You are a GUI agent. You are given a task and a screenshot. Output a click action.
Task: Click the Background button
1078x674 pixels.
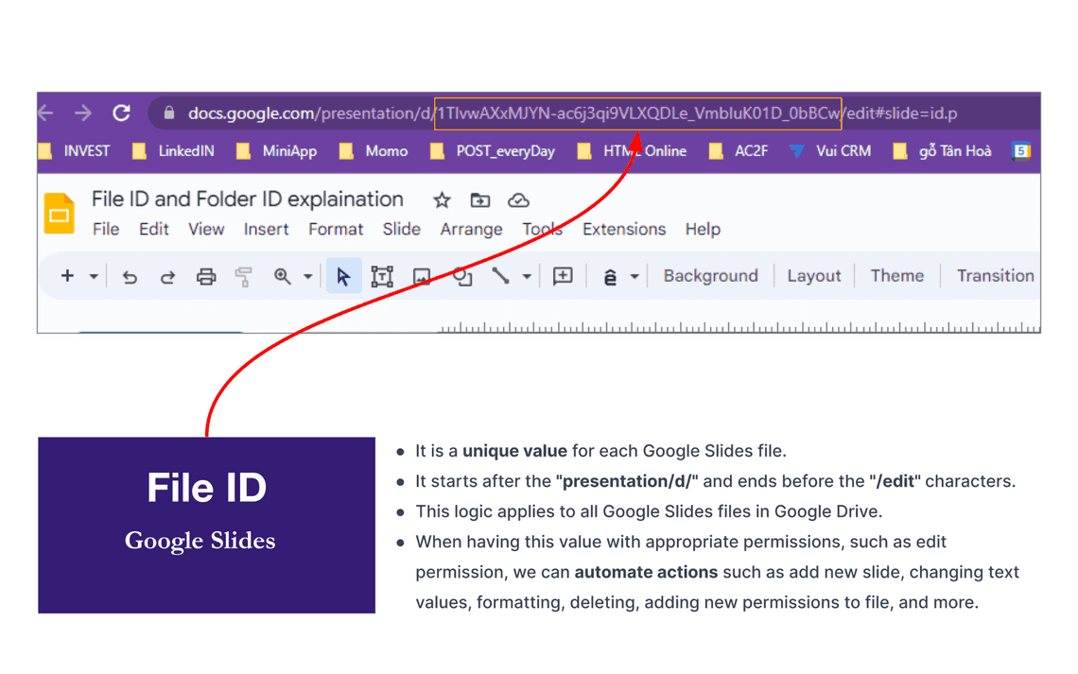tap(710, 275)
